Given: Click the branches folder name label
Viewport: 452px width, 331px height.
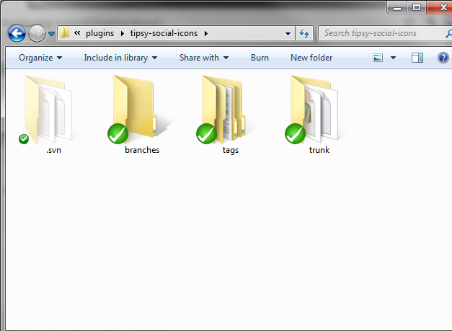Looking at the screenshot, I should [x=142, y=150].
